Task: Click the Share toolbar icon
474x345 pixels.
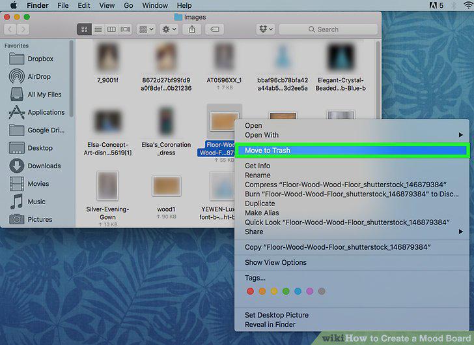Action: coord(192,29)
